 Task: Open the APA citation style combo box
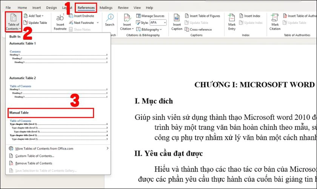click(x=158, y=22)
